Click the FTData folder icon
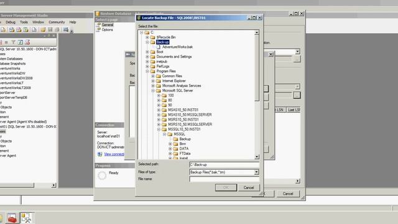This screenshot has height=224, width=398. (x=175, y=154)
